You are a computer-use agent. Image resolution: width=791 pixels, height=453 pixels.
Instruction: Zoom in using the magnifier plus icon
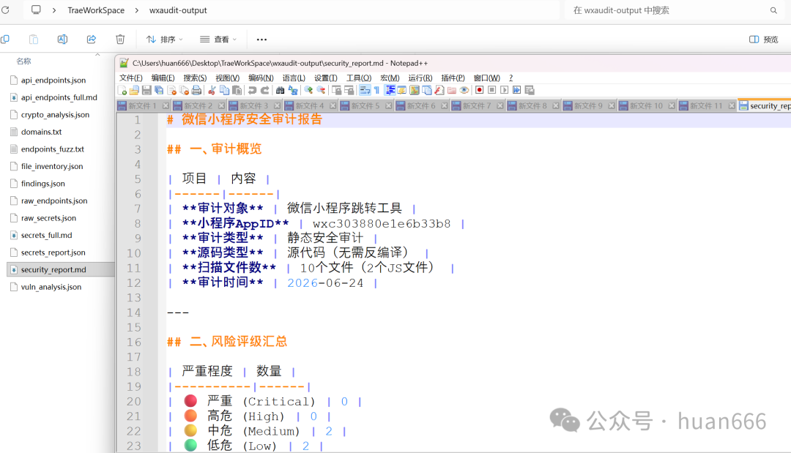coord(309,90)
